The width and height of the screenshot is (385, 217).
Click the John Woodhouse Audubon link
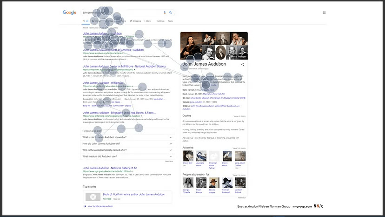tap(202, 106)
